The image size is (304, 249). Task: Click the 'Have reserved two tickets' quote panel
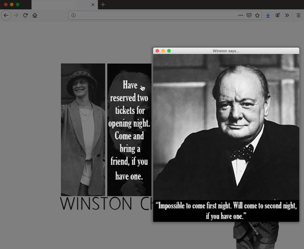tap(129, 129)
